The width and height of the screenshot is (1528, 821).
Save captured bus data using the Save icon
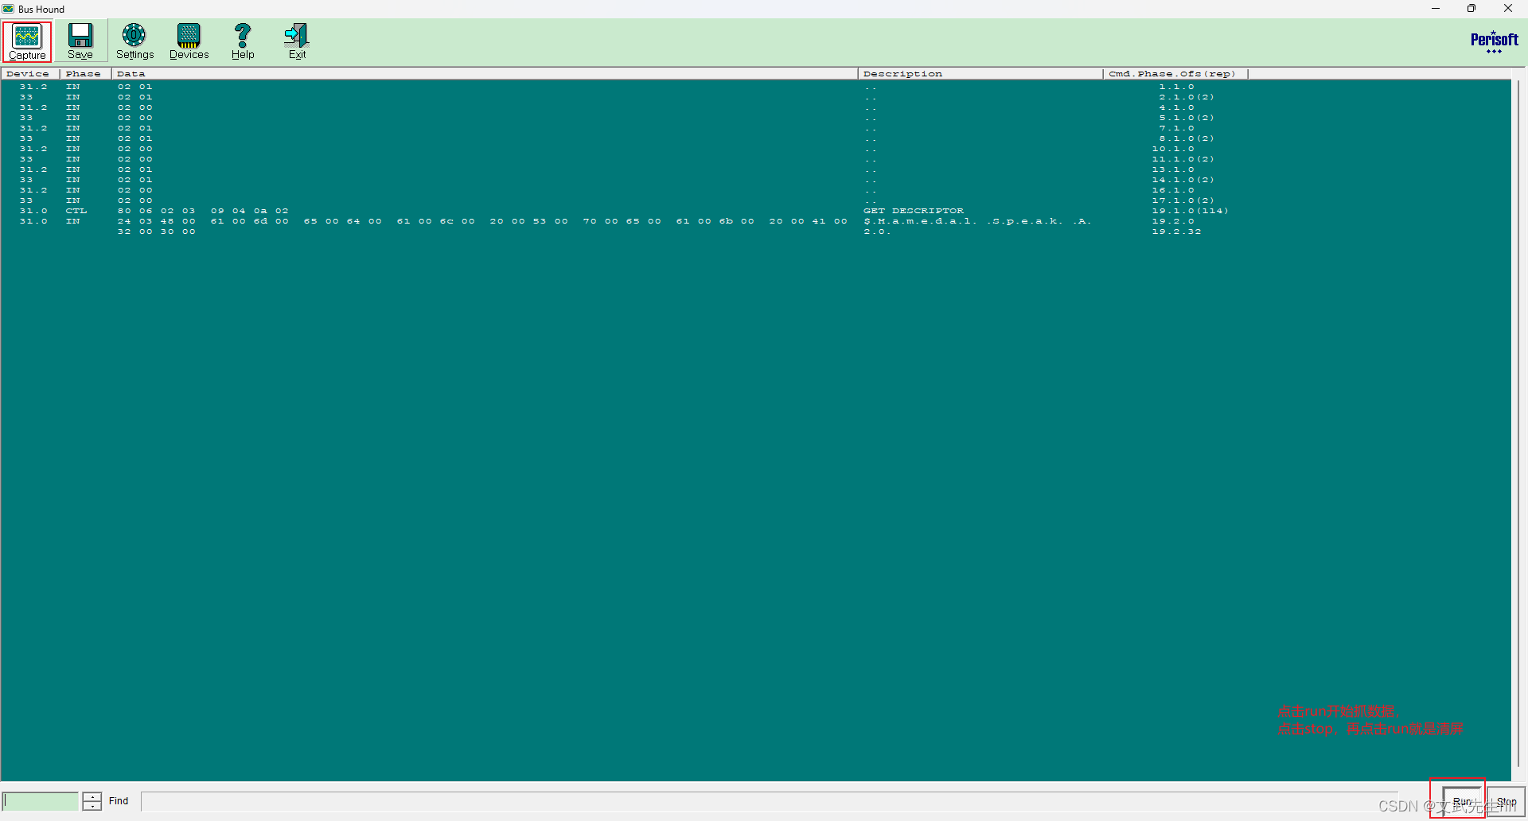[80, 41]
